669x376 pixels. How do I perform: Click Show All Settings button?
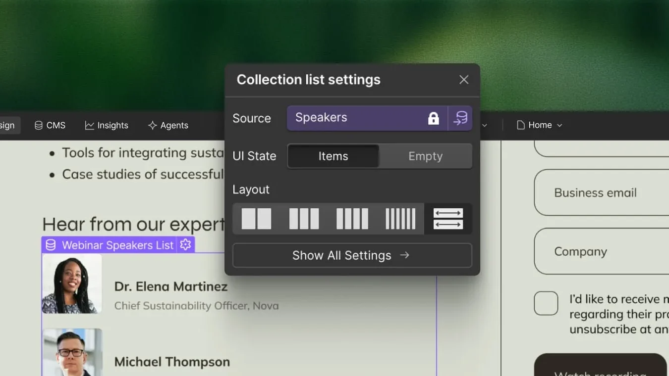coord(352,255)
